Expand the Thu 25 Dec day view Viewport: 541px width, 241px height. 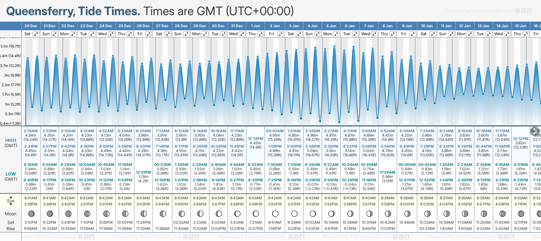pyautogui.click(x=130, y=34)
